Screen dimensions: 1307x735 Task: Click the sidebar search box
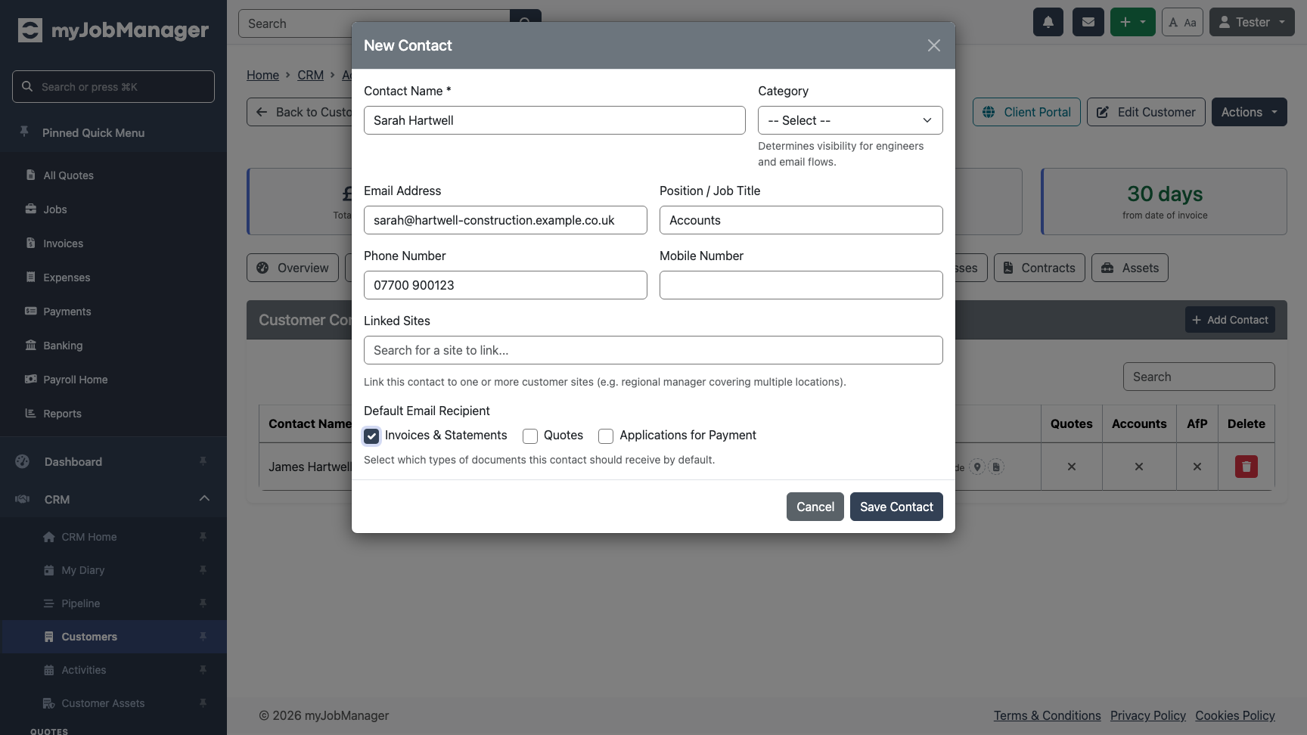tap(113, 87)
